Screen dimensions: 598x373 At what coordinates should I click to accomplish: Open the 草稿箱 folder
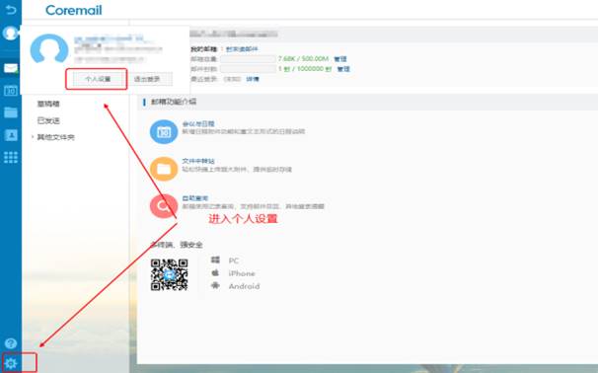(48, 104)
